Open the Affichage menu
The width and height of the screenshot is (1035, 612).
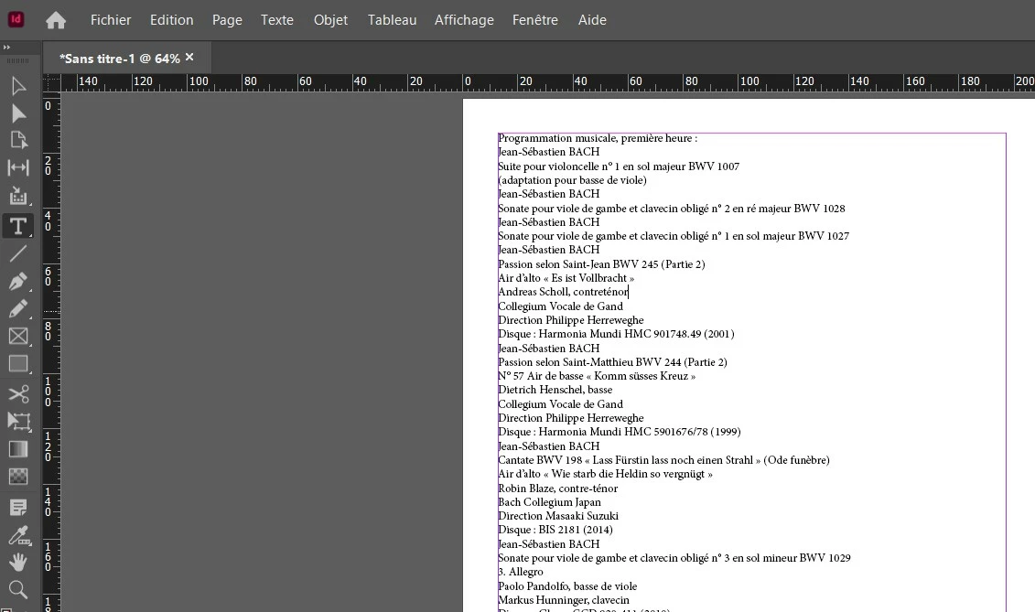464,20
